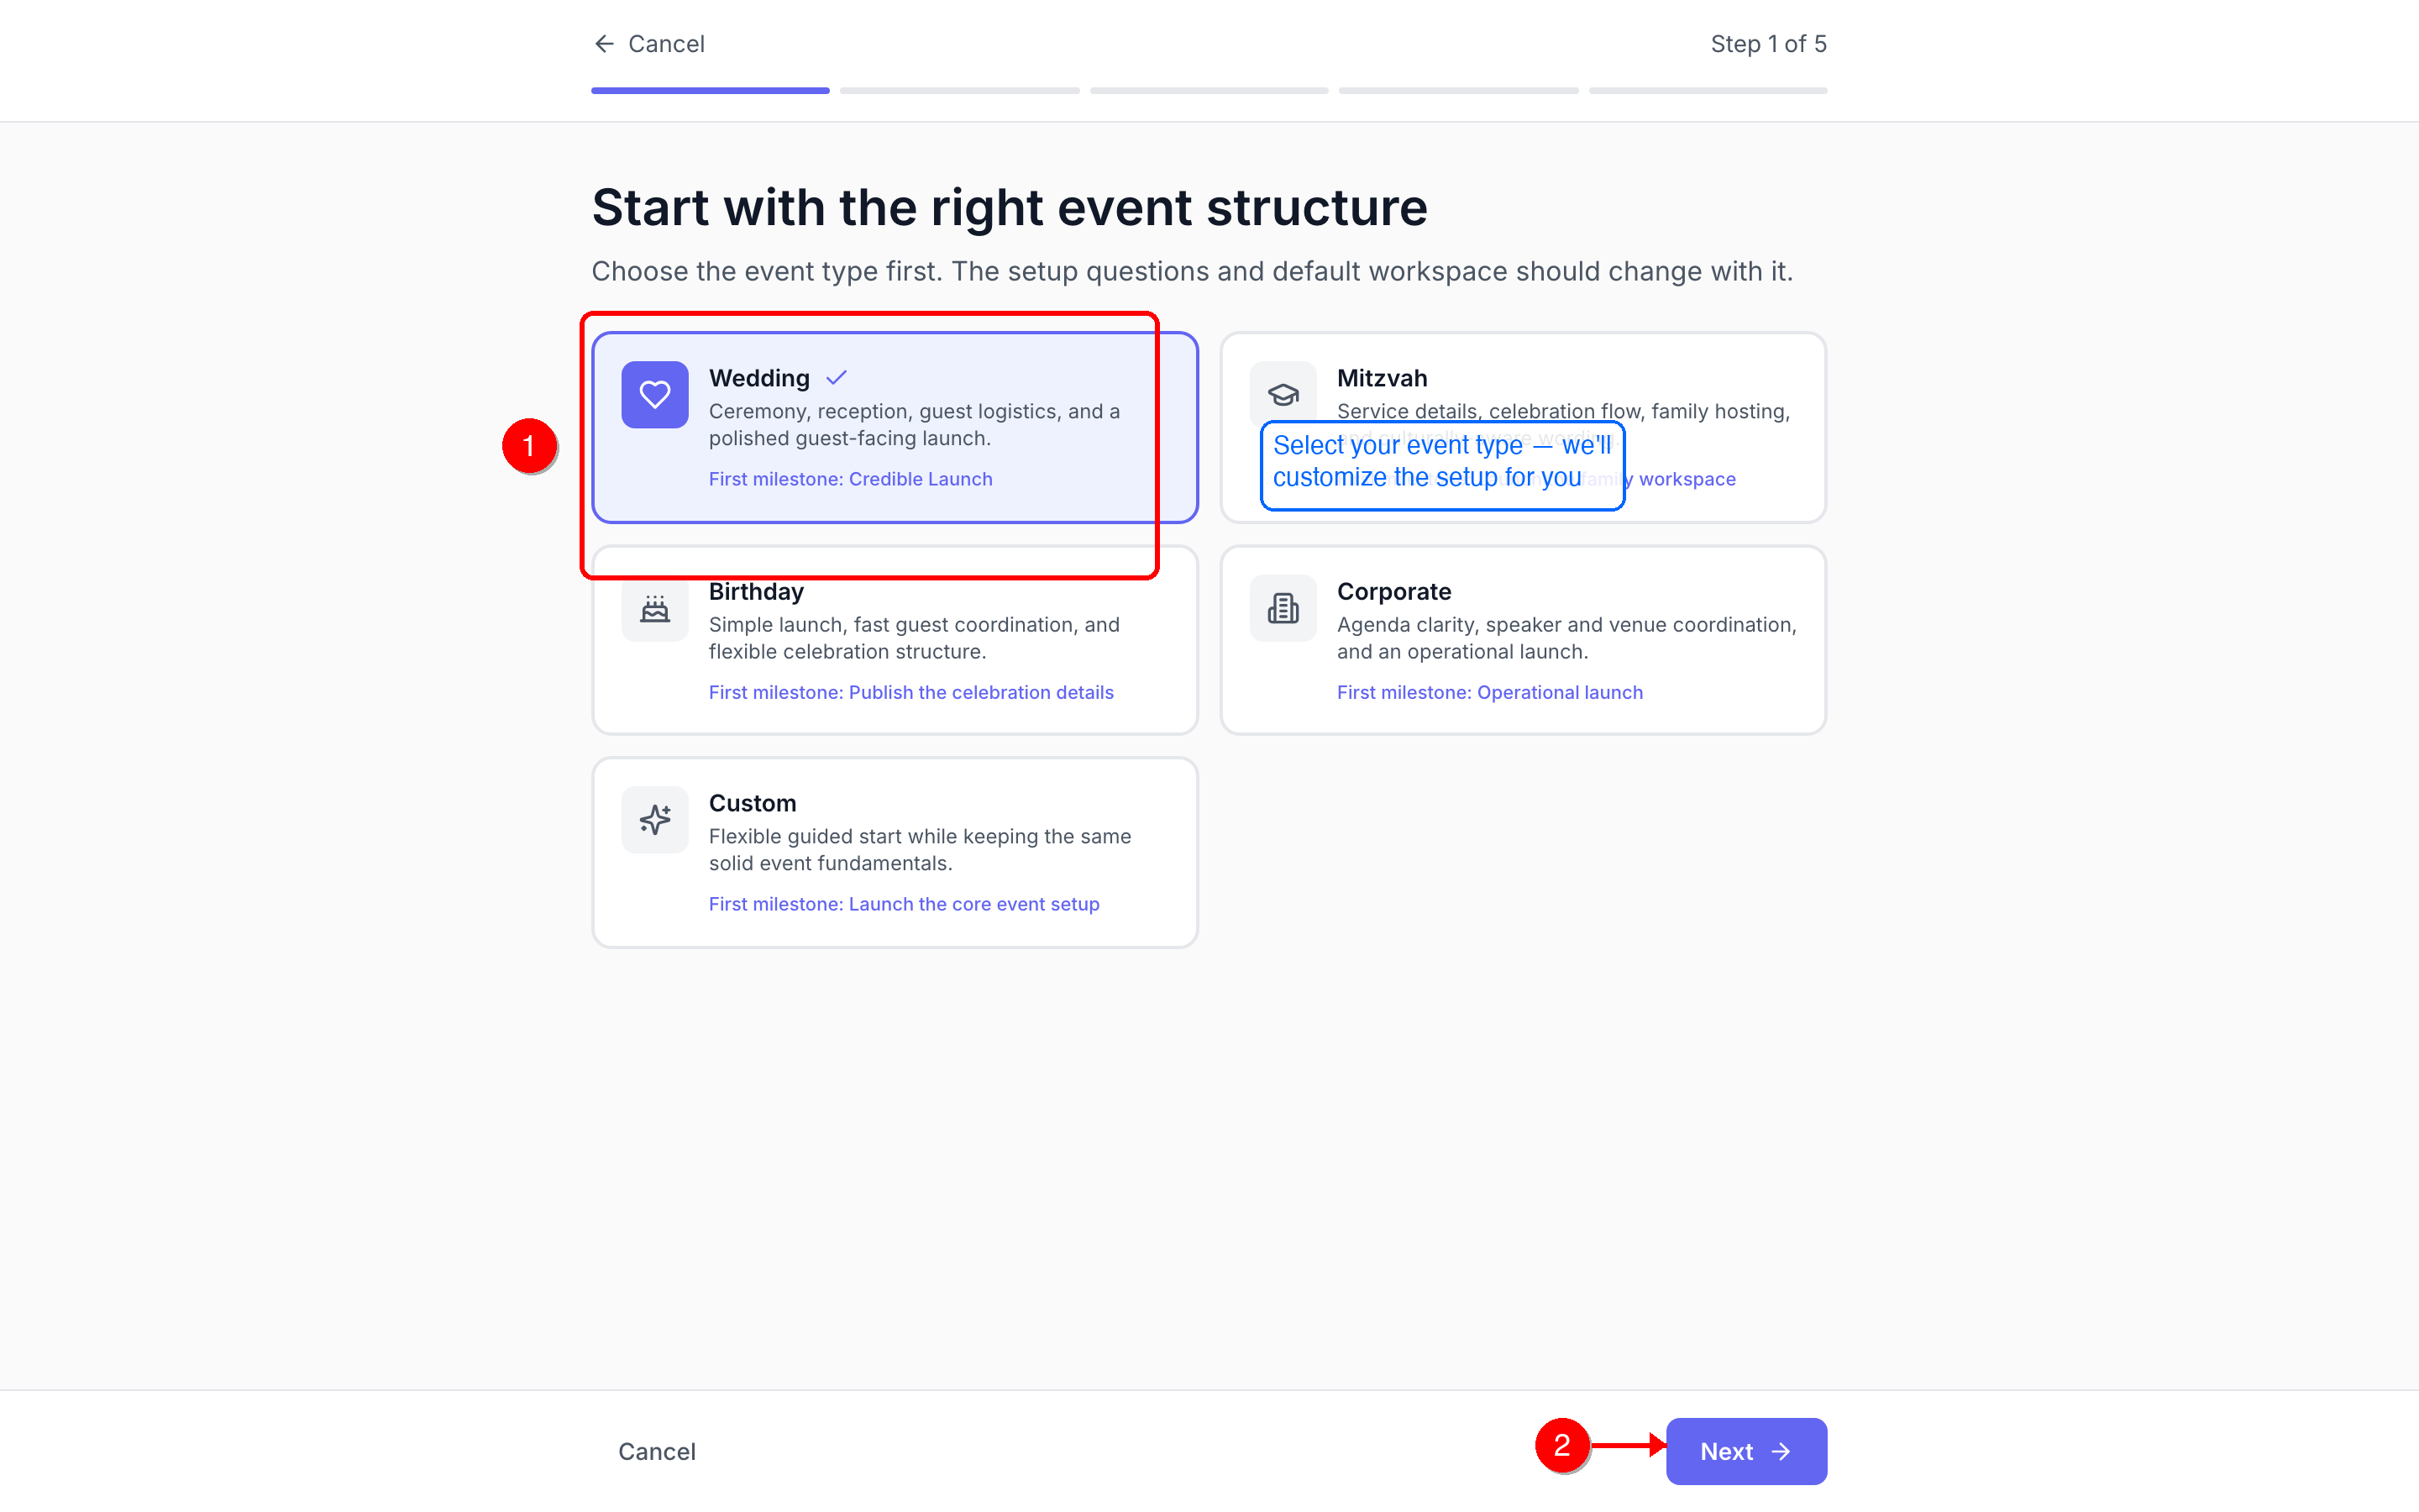The image size is (2419, 1512).
Task: Pick the Custom event type card
Action: (894, 852)
